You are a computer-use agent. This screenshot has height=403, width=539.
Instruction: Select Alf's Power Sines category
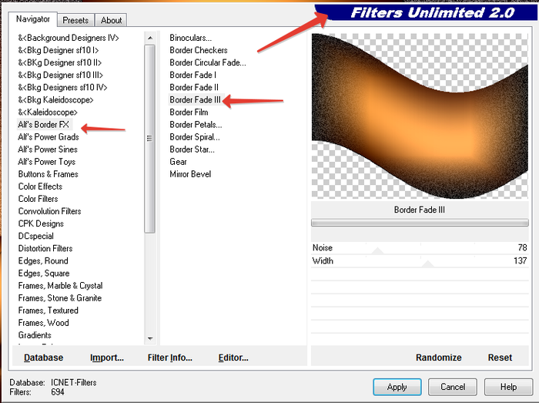pyautogui.click(x=48, y=149)
